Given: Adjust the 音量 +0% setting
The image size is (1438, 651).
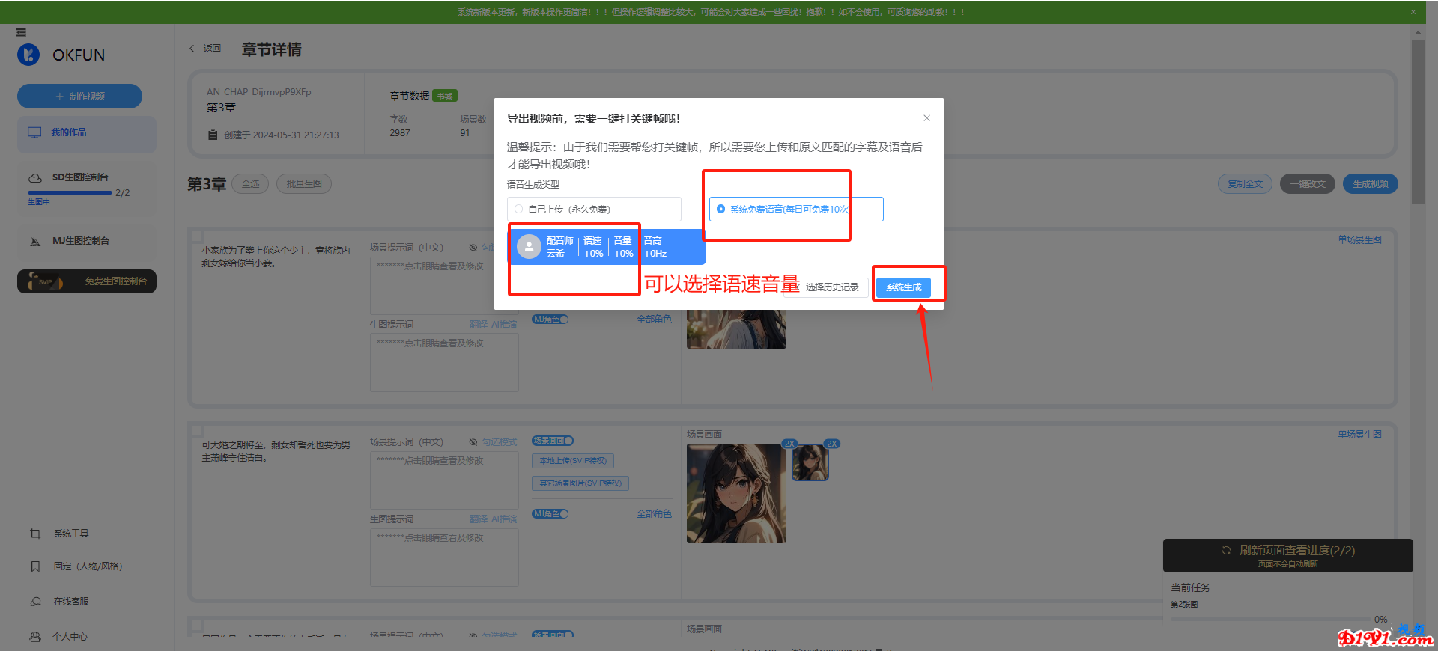Looking at the screenshot, I should coord(623,247).
